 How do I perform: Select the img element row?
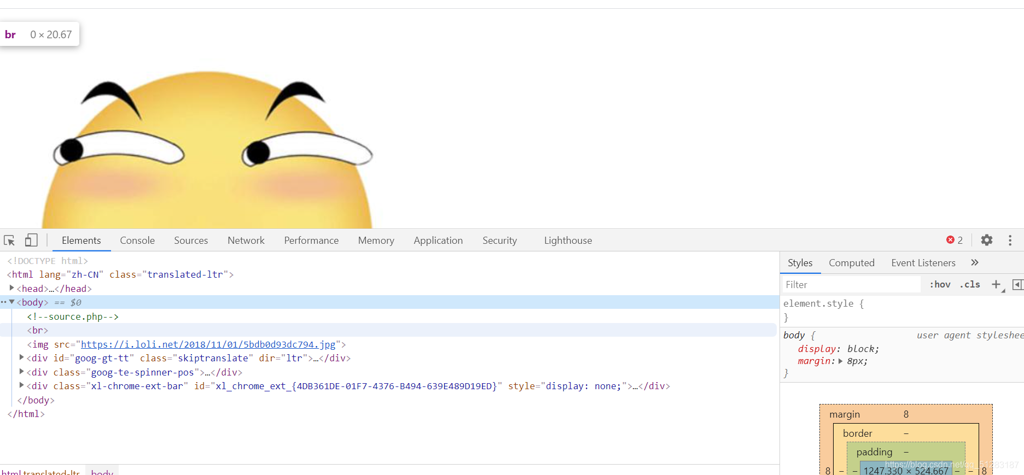(388, 344)
